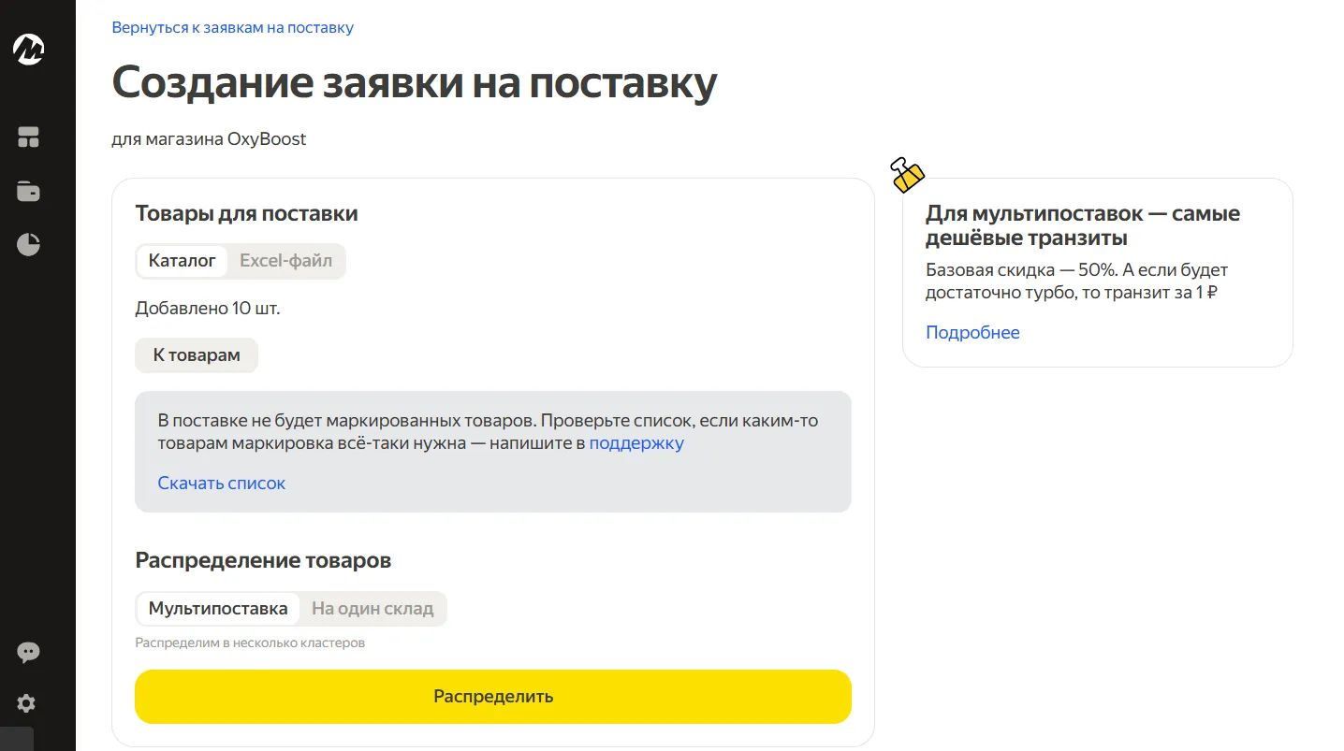
Task: Click the gray block at sidebar bottom
Action: pyautogui.click(x=17, y=739)
